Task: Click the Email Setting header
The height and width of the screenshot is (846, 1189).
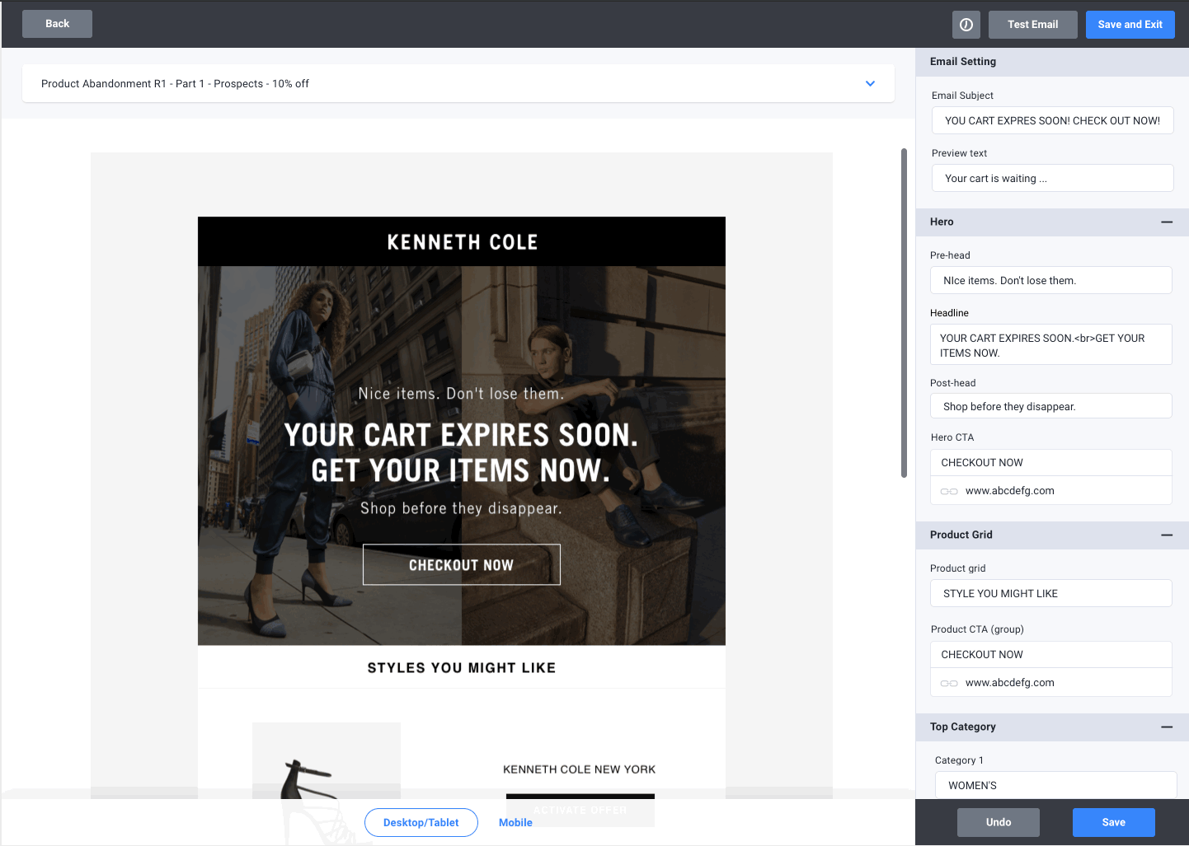Action: point(1052,62)
